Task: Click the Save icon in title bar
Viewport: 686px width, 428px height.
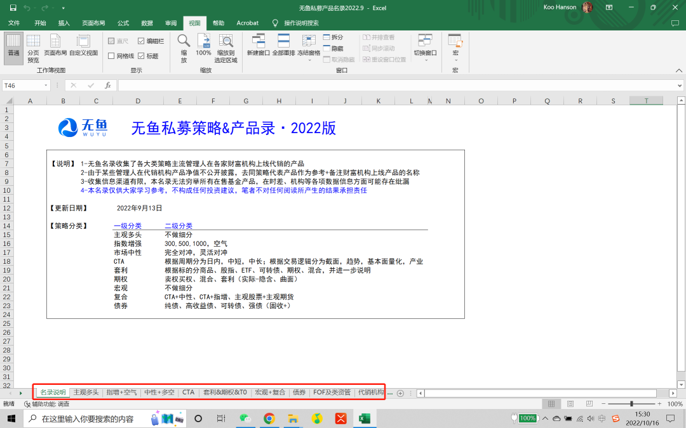Action: point(13,8)
